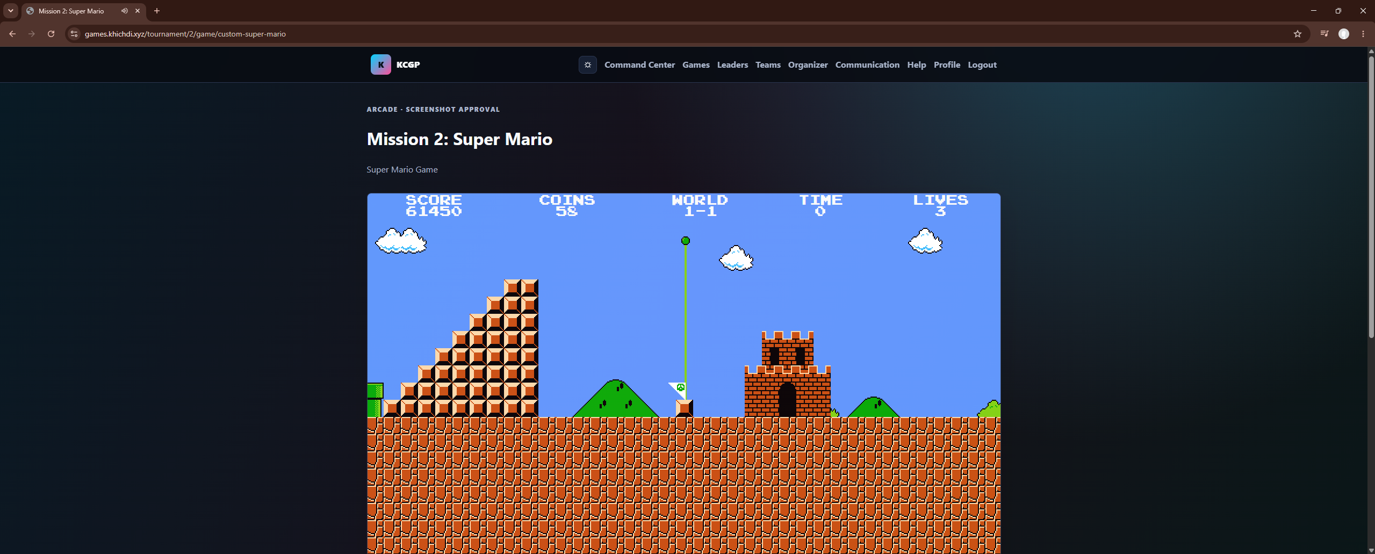This screenshot has height=554, width=1375.
Task: Click the "ARCADE · SCREENSHOT APPROVAL" label
Action: [x=433, y=109]
